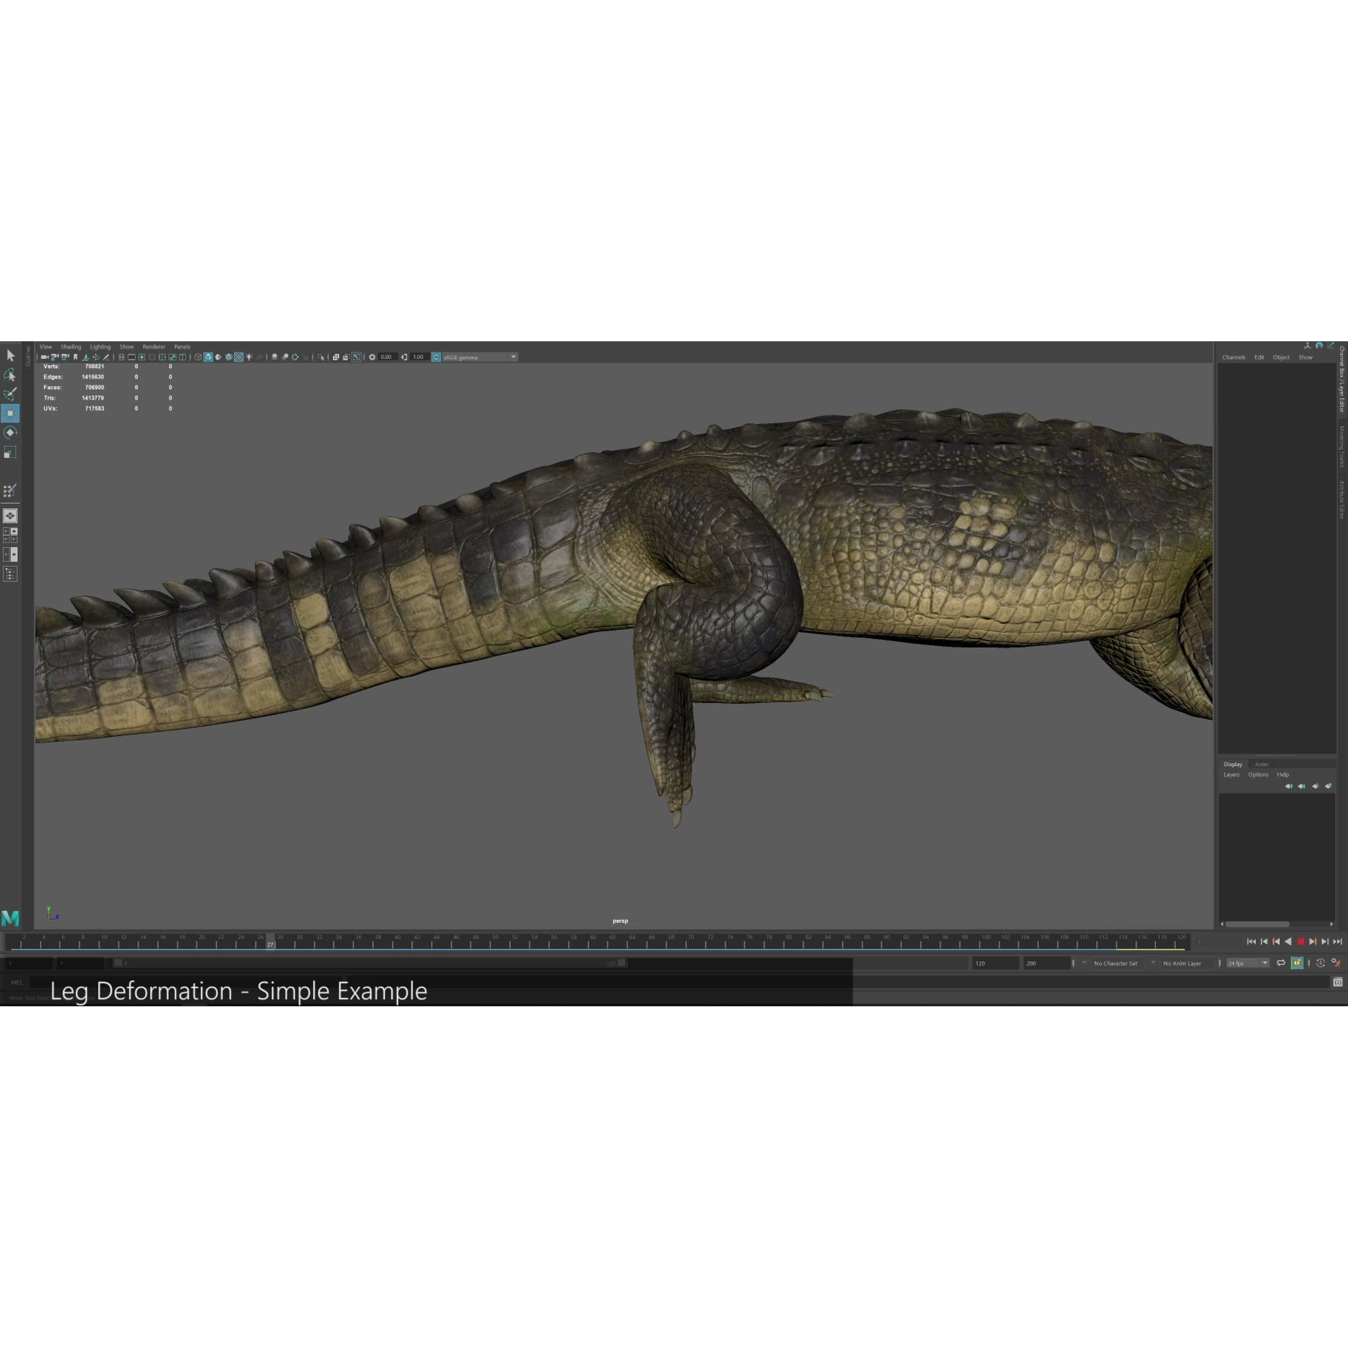The height and width of the screenshot is (1348, 1348).
Task: Step back one key
Action: 1276,942
